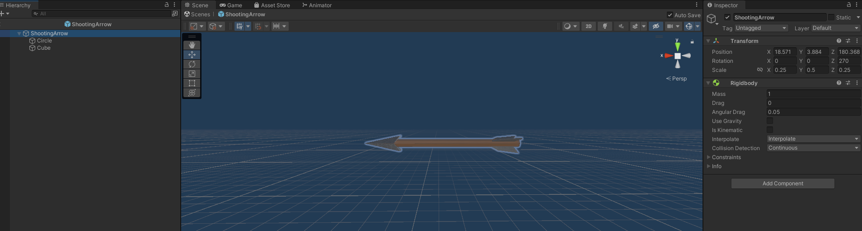
Task: Open the Collision Detection dropdown
Action: click(814, 148)
